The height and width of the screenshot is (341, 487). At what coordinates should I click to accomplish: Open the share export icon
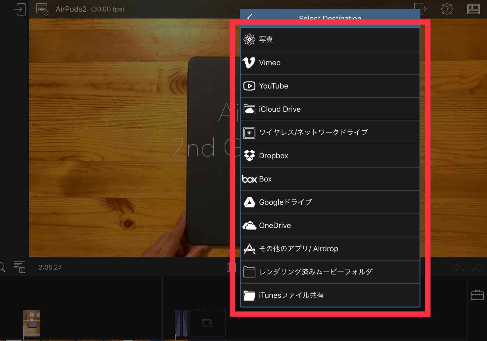420,9
